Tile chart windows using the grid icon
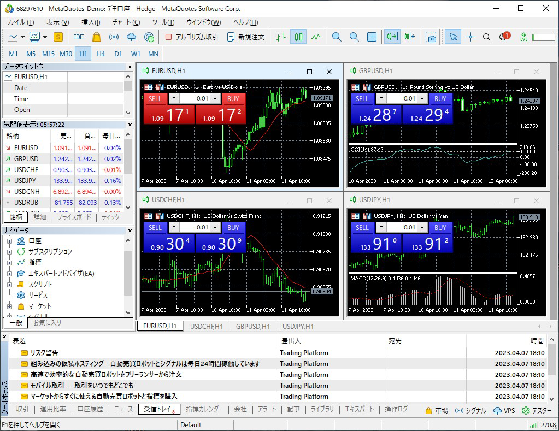This screenshot has width=559, height=431. pyautogui.click(x=372, y=37)
